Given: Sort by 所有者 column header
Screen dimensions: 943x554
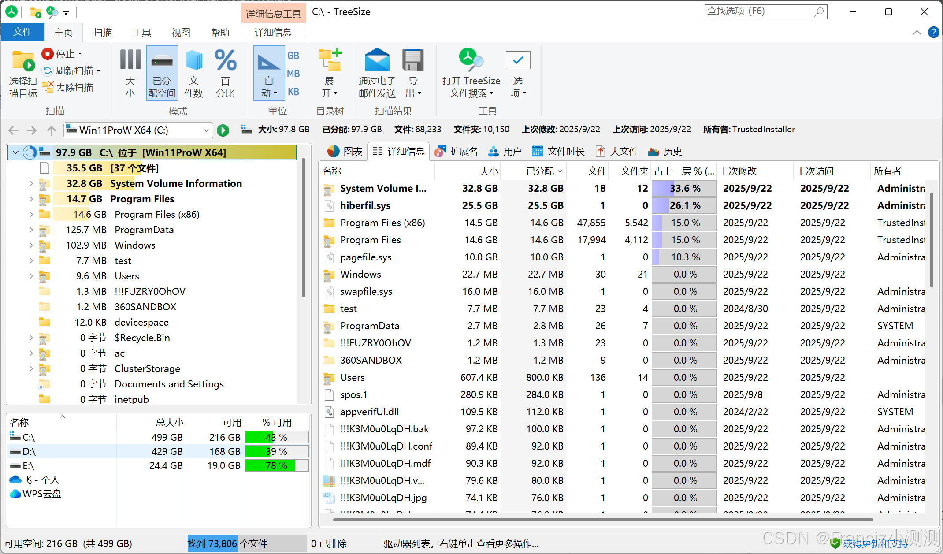Looking at the screenshot, I should coord(899,171).
